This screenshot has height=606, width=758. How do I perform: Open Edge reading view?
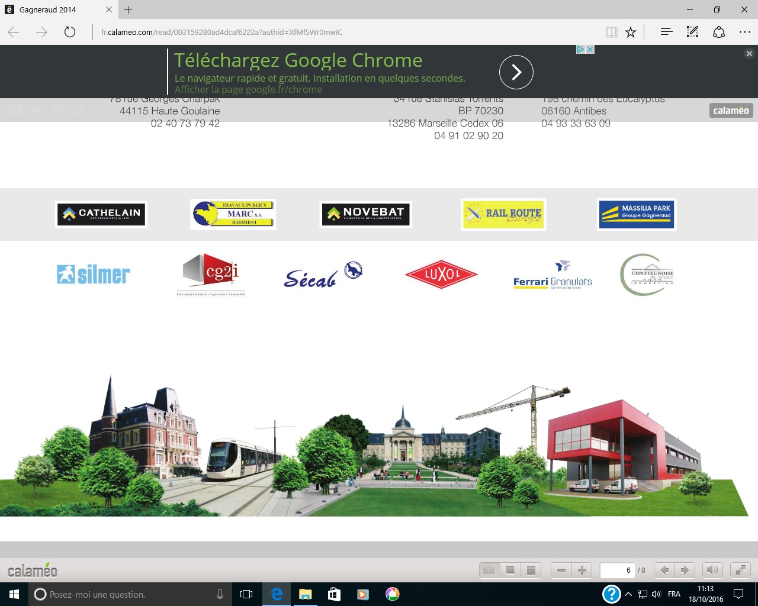(x=612, y=32)
